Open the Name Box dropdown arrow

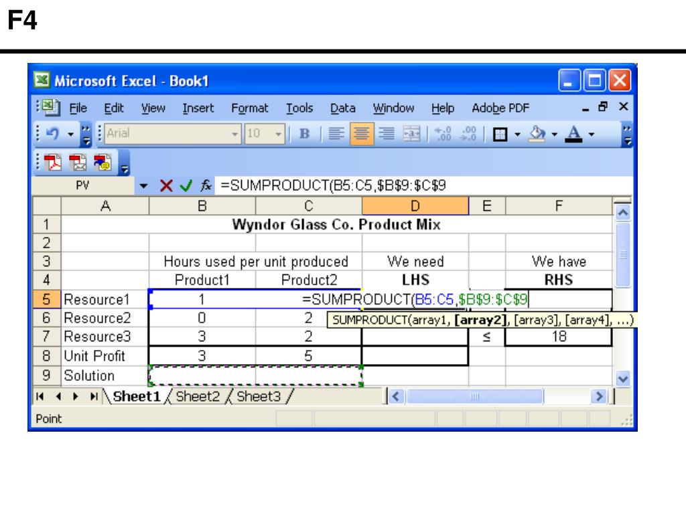point(143,186)
